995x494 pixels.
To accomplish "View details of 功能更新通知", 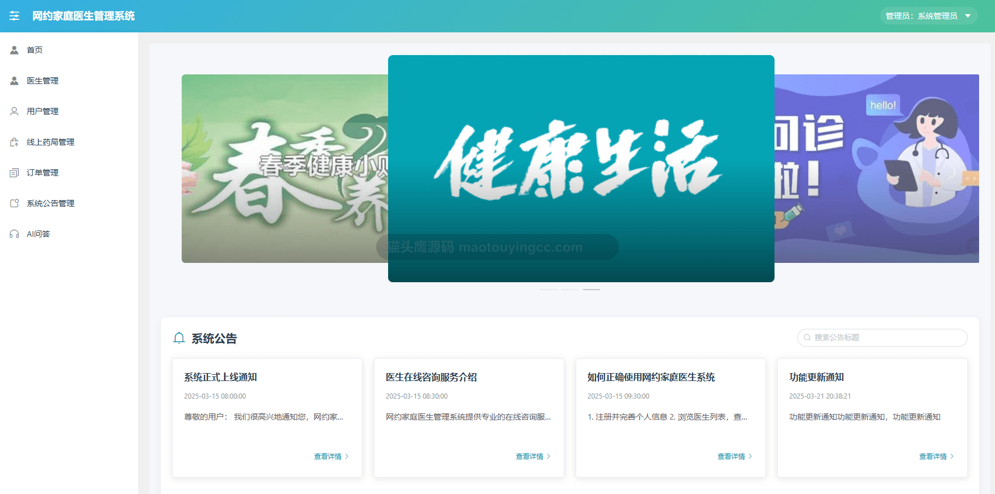I will coord(936,457).
